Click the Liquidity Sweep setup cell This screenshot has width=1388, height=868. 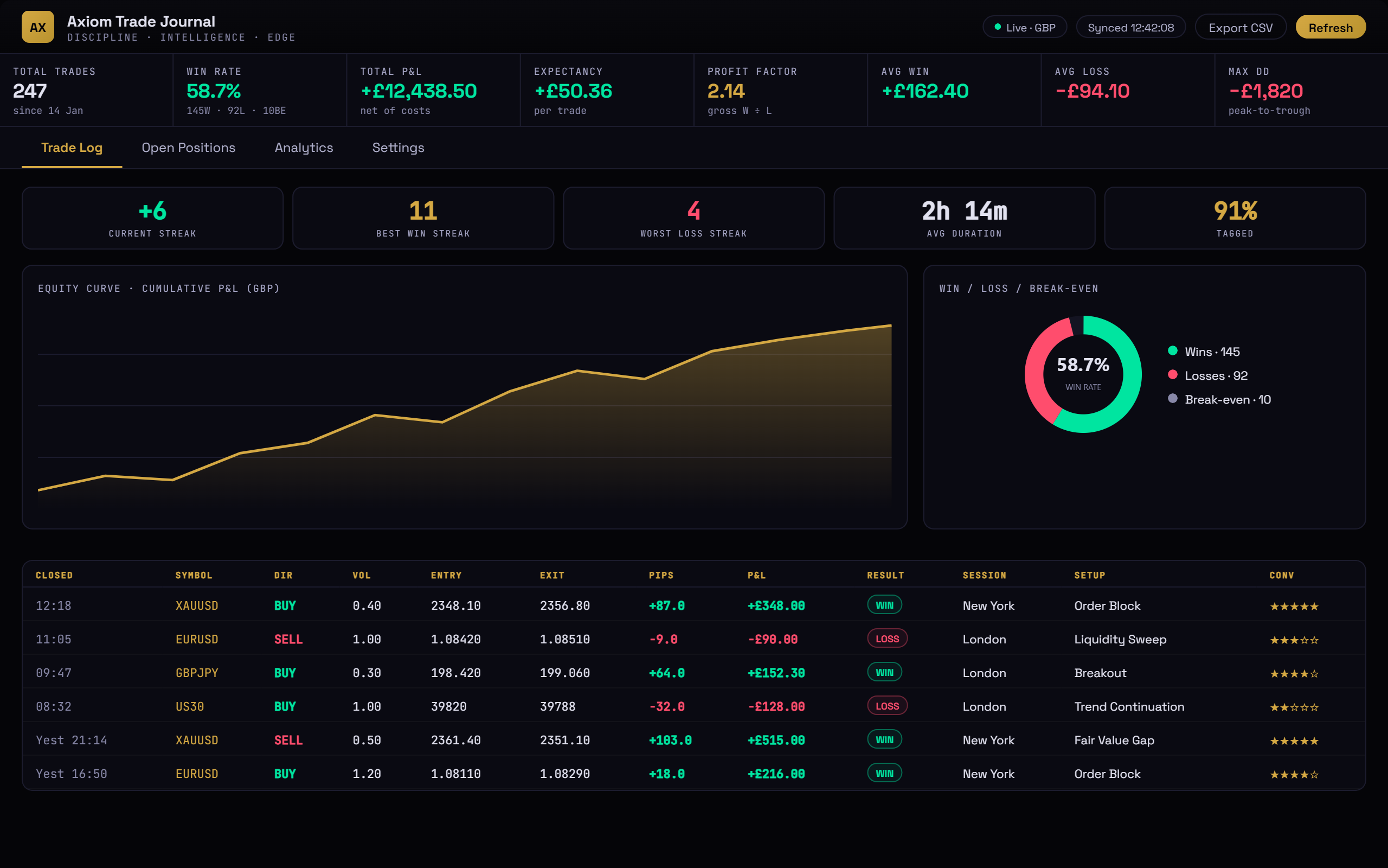click(x=1120, y=640)
